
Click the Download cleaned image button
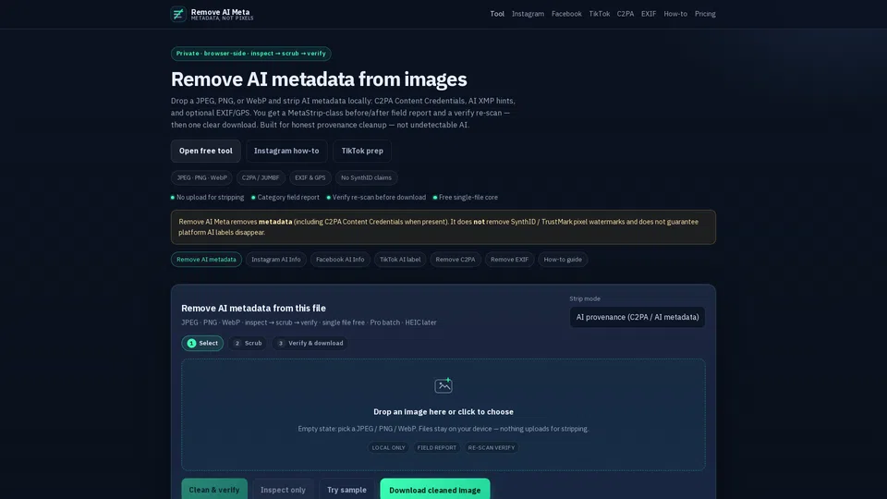pyautogui.click(x=435, y=490)
